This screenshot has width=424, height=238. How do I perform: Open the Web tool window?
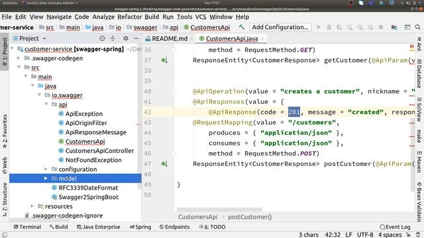click(x=5, y=165)
